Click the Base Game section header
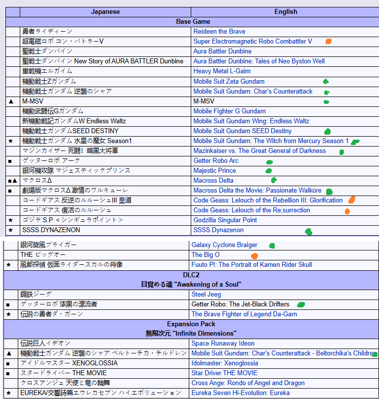 pyautogui.click(x=193, y=22)
